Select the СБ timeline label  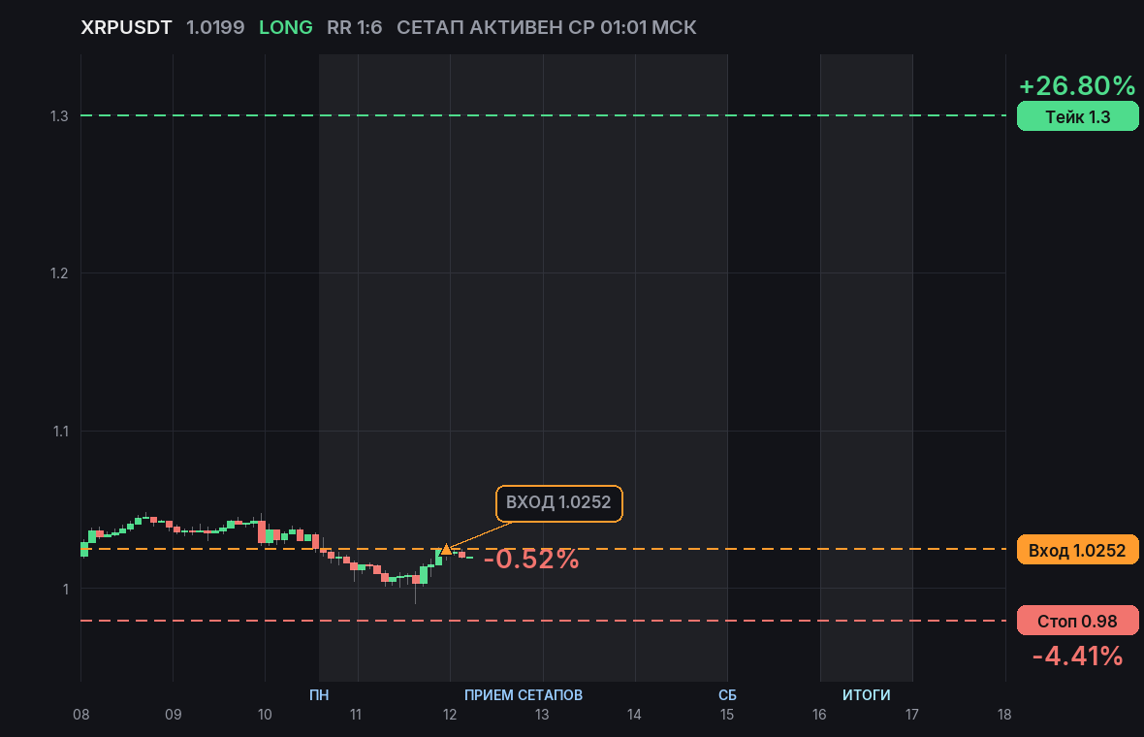point(727,694)
